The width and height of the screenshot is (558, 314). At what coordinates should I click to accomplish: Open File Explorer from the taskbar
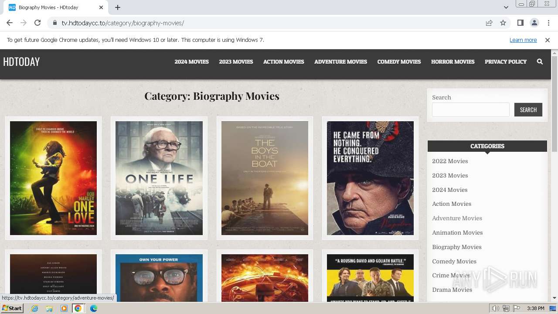(49, 308)
